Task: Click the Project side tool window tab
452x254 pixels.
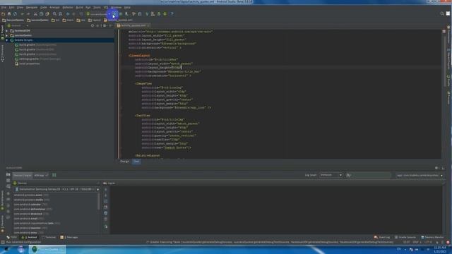Action: tap(2, 32)
